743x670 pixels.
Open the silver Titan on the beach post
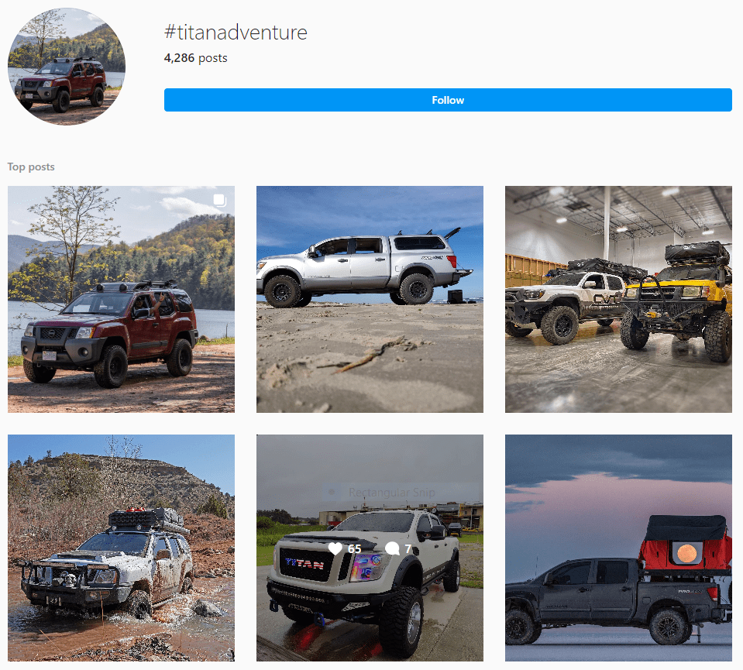(370, 300)
